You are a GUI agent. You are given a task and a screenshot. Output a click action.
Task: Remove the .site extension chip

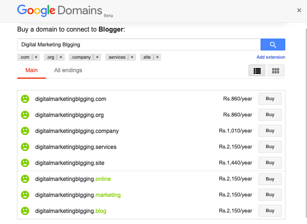click(x=157, y=57)
